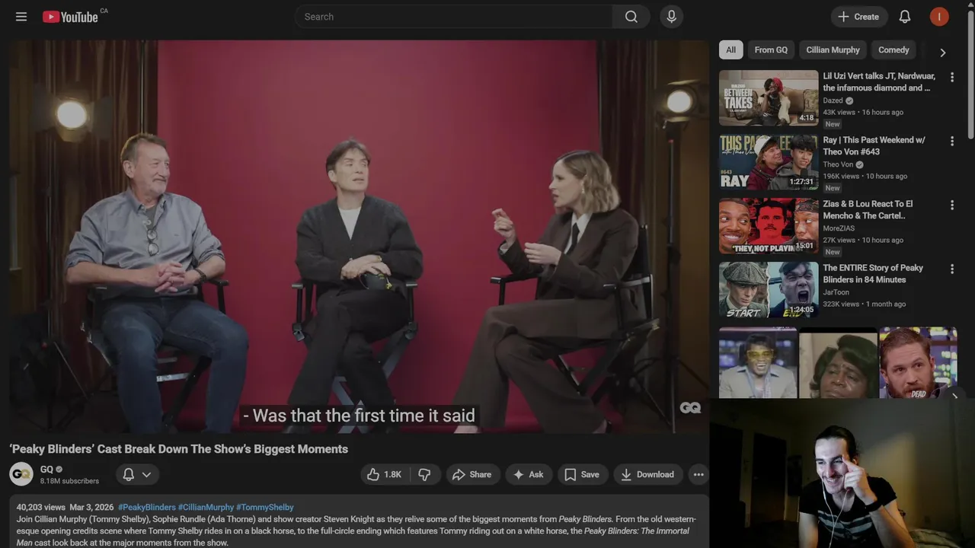Open JarToon channel name
Viewport: 975px width, 548px height.
click(x=836, y=292)
